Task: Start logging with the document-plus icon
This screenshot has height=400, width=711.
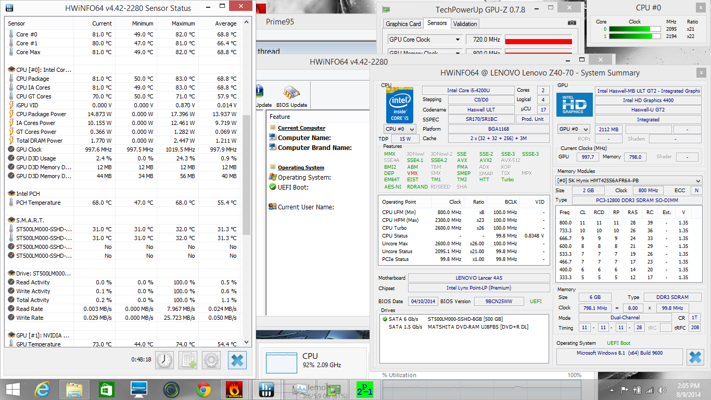Action: 188,360
